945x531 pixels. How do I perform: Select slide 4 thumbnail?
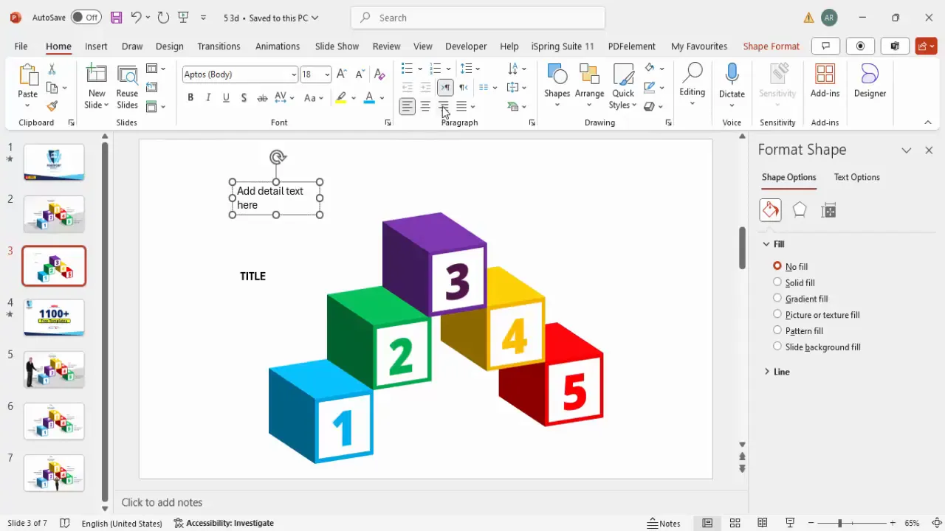pyautogui.click(x=54, y=317)
